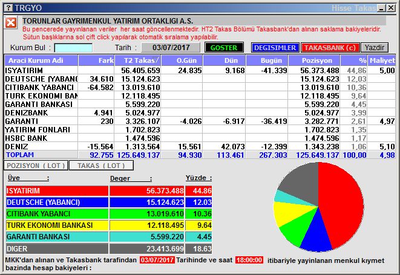This screenshot has height=275, width=400.
Task: Click the Yazdir print button
Action: [375, 48]
